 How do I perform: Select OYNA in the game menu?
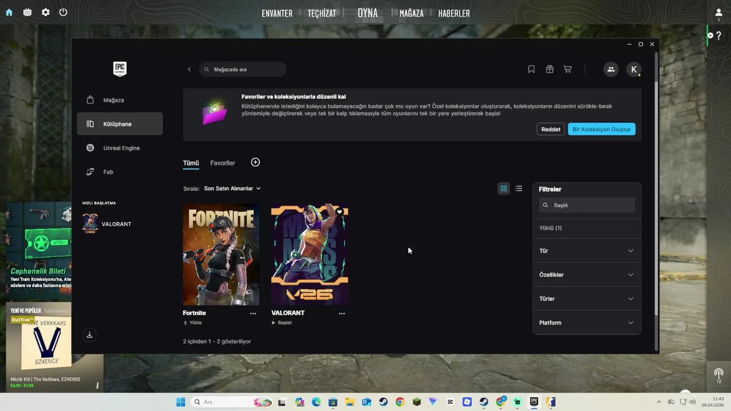click(x=368, y=13)
